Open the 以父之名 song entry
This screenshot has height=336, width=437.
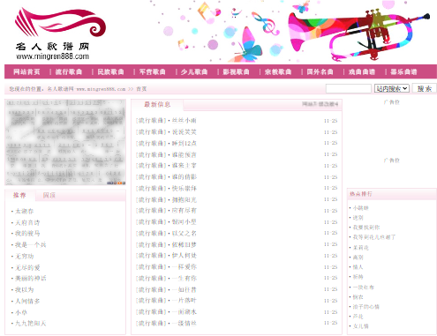click(x=185, y=234)
